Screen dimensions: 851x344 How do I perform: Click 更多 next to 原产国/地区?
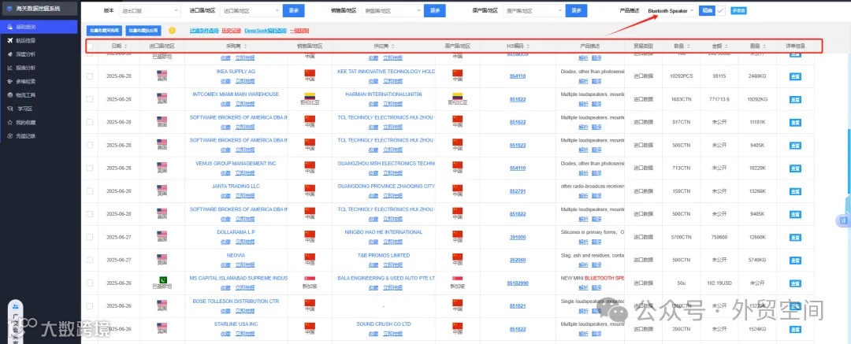(x=576, y=10)
